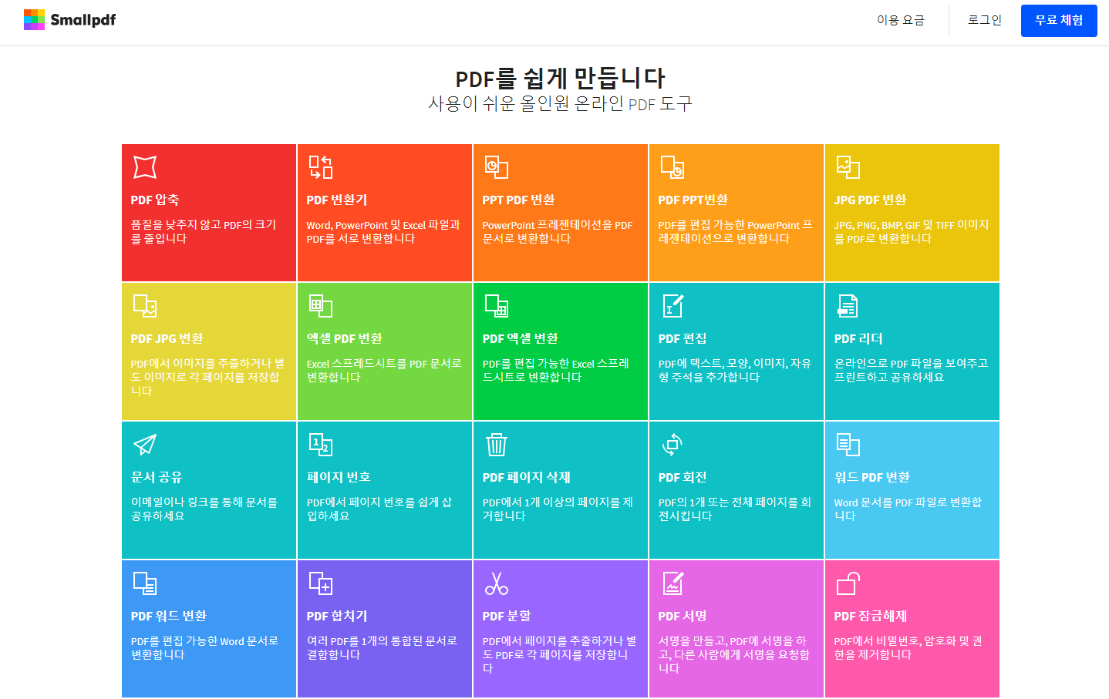Choose the PDF 워드 변환 title

[169, 617]
